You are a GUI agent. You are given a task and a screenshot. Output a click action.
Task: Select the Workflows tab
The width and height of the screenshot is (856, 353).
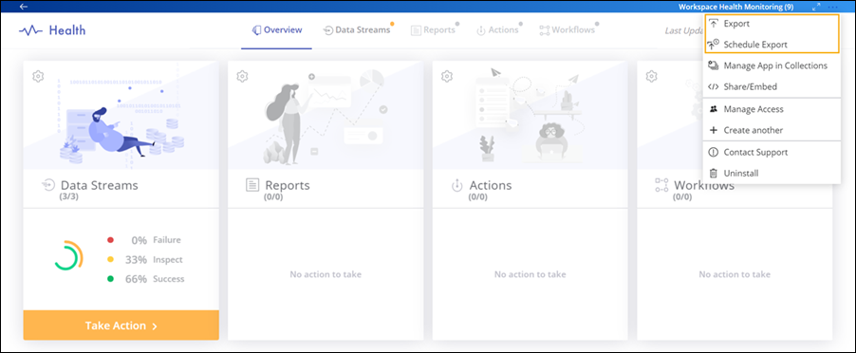point(568,30)
